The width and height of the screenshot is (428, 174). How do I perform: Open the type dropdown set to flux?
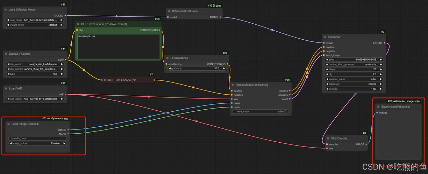pyautogui.click(x=35, y=74)
